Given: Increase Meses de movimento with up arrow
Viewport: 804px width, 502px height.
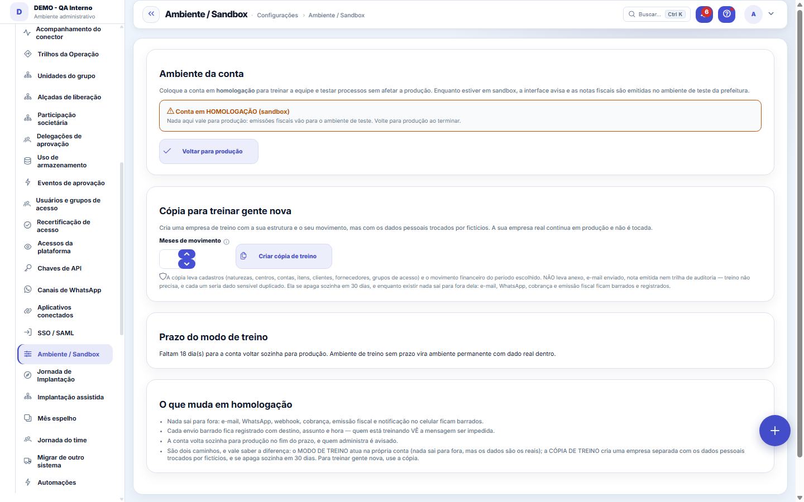Looking at the screenshot, I should [x=186, y=254].
